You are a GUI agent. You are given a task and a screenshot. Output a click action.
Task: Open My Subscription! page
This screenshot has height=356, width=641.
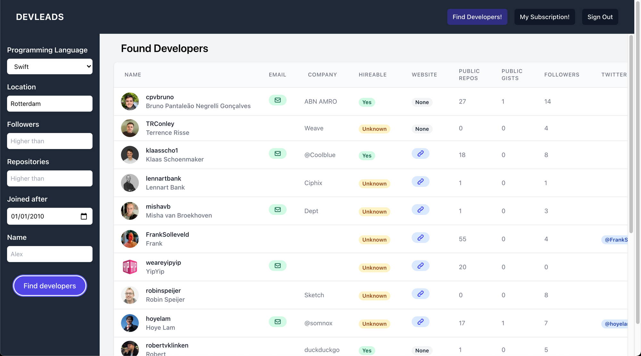point(544,17)
